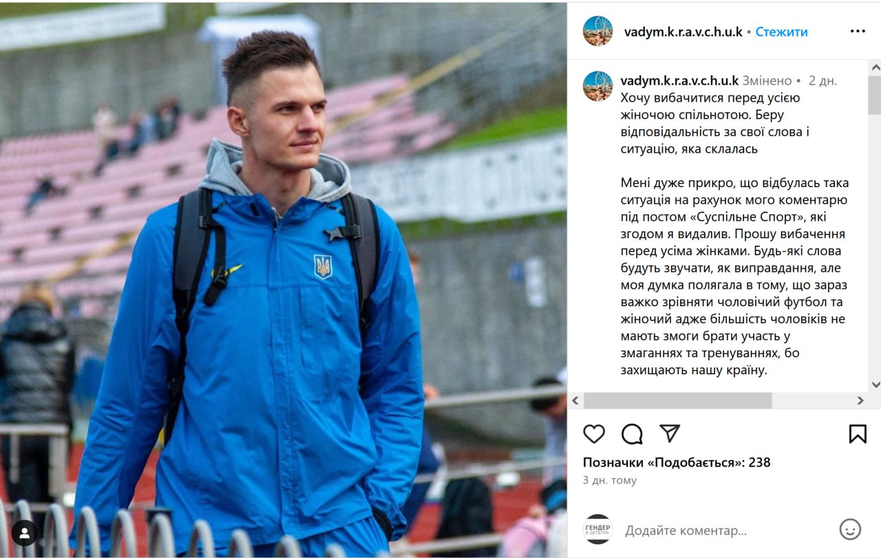Open the username link above the caption
The width and height of the screenshot is (881, 558).
click(679, 81)
